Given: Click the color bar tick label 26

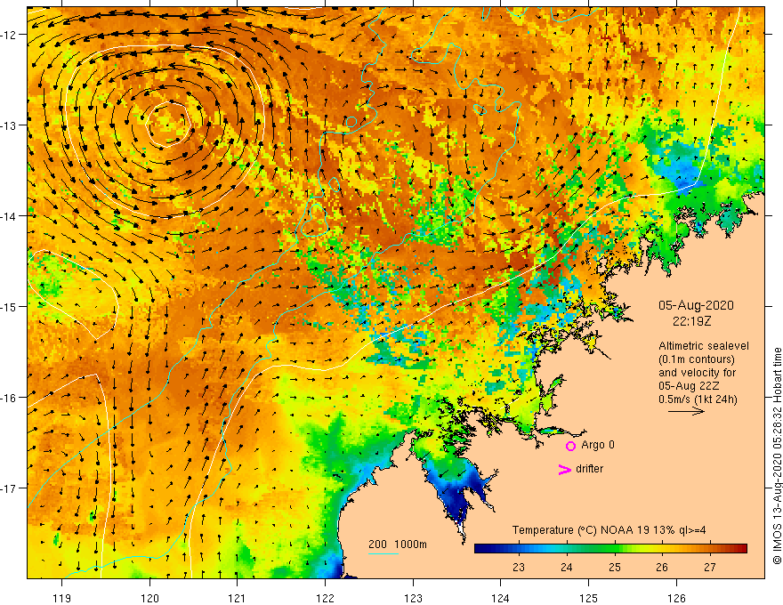Looking at the screenshot, I should pos(662,568).
